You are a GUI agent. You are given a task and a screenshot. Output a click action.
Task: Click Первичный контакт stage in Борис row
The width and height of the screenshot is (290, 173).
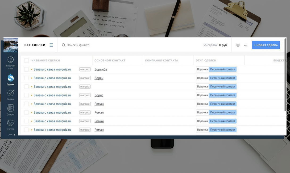tap(222, 95)
